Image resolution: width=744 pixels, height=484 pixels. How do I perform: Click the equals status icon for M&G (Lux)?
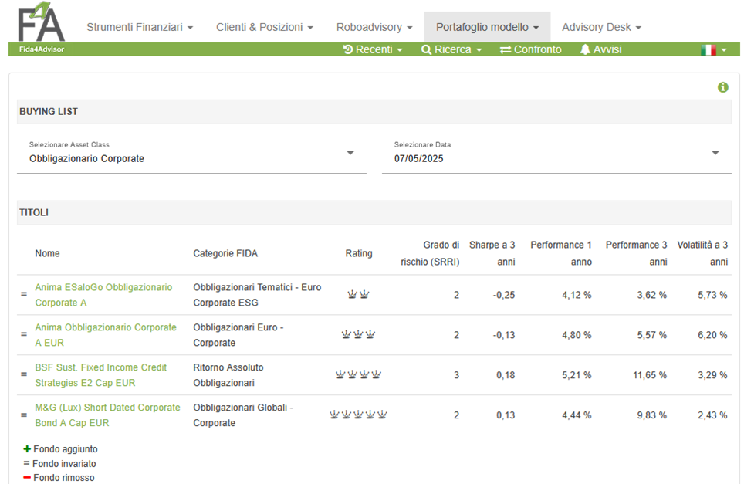pos(24,415)
